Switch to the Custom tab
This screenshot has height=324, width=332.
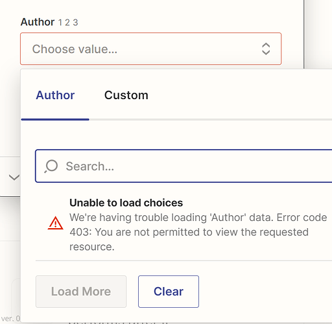(126, 95)
